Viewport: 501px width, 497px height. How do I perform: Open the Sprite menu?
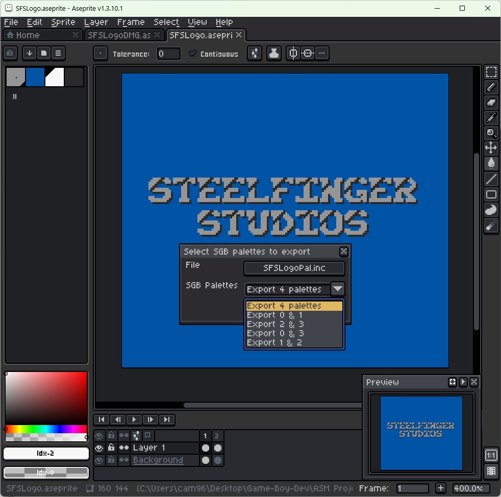click(x=63, y=22)
